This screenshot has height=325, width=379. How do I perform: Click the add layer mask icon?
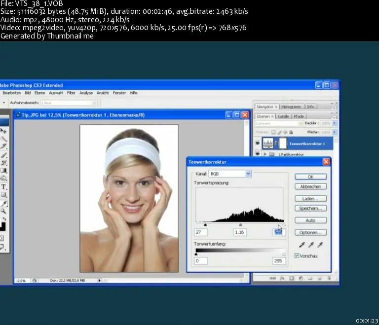(292, 278)
